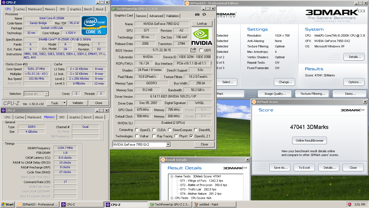Click the Paint icon in the taskbar
The width and height of the screenshot is (369, 208).
point(196,204)
